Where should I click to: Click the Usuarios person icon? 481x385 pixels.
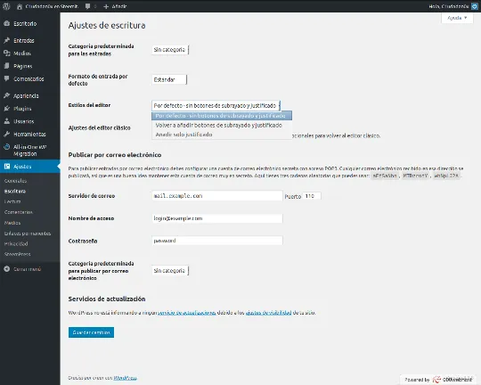pyautogui.click(x=7, y=121)
